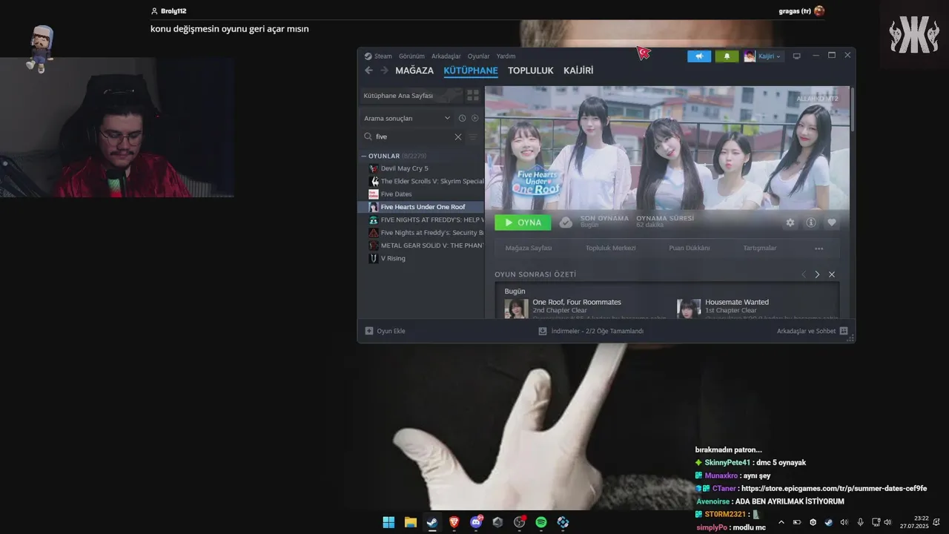
Task: Open the Steam announcements megaphone button
Action: 699,56
